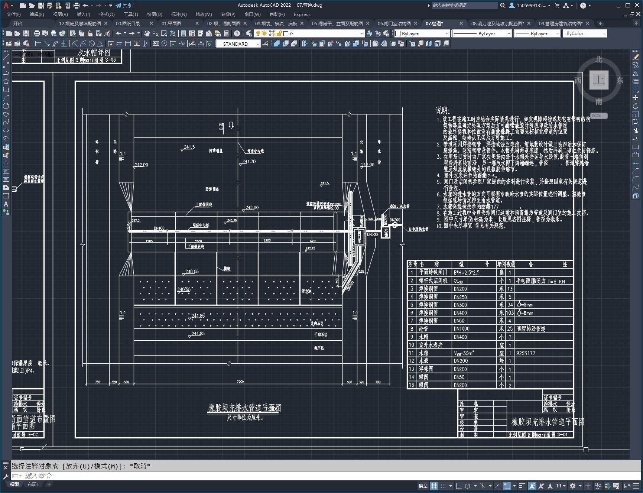Click the New drawing icon in the standard toolbar

click(x=9, y=33)
